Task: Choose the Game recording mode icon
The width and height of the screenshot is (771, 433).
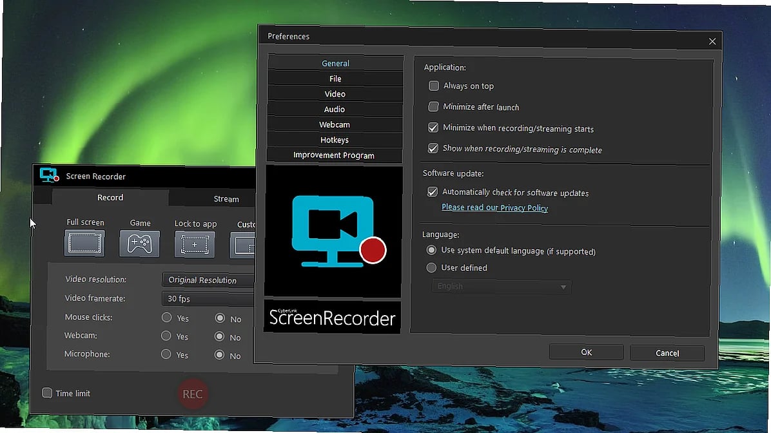Action: coord(140,244)
